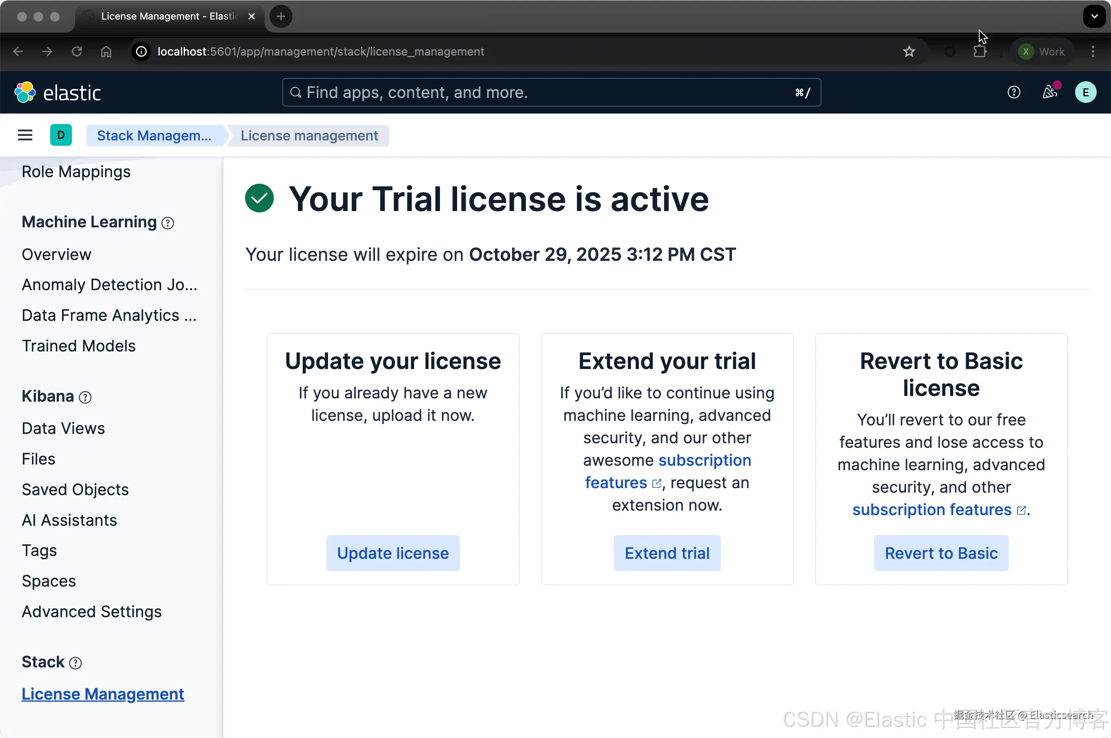Open Tags

click(40, 551)
